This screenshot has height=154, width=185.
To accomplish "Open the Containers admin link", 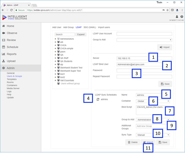I will coord(12,85).
